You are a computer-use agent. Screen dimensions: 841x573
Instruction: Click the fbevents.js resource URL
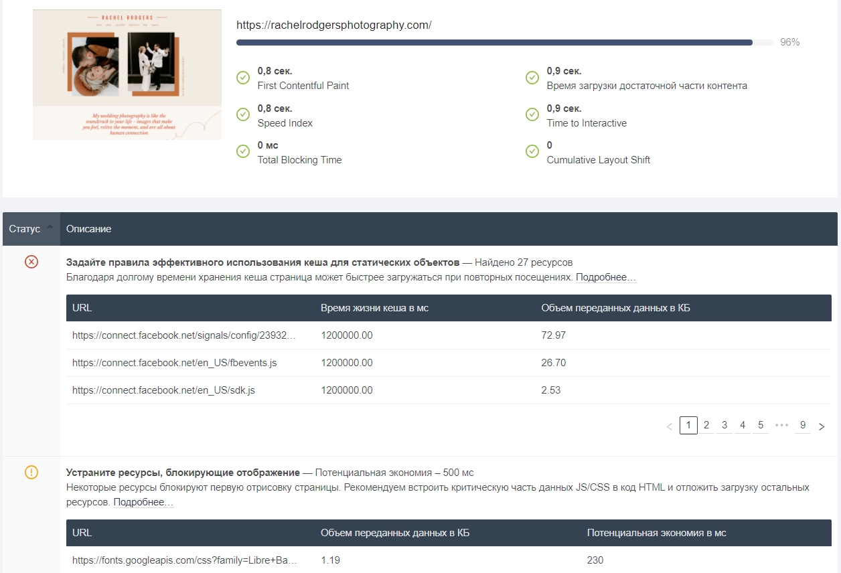coord(174,363)
